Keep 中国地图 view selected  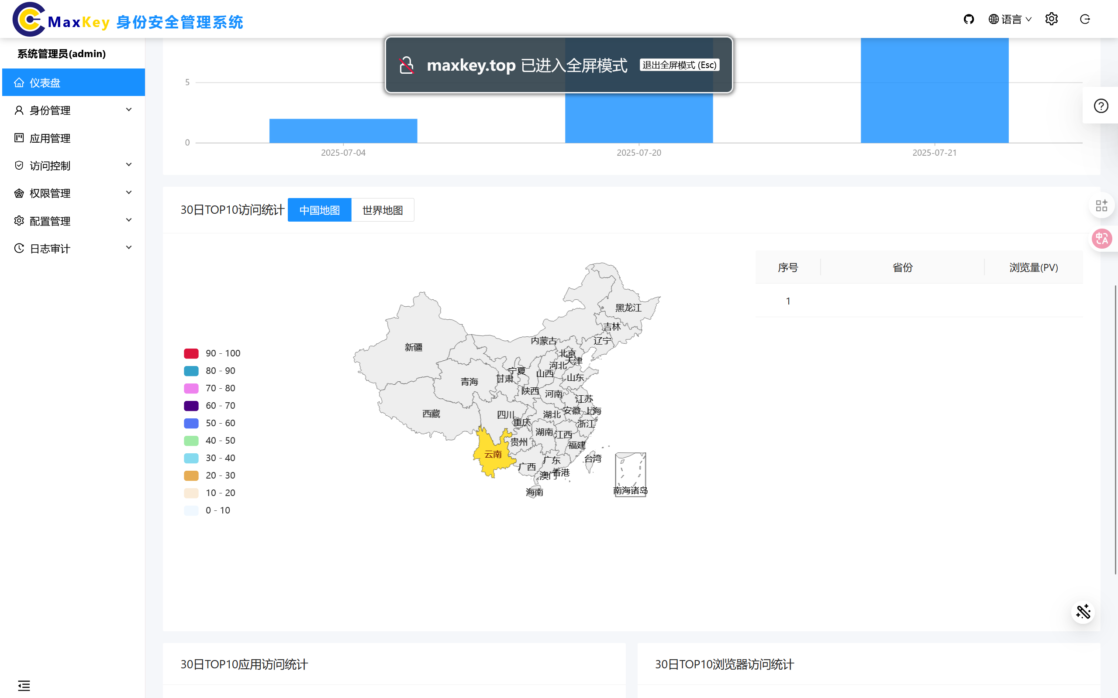coord(319,209)
